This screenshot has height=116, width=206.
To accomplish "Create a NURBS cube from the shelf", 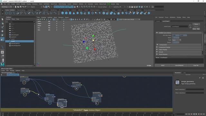I will [66, 13].
